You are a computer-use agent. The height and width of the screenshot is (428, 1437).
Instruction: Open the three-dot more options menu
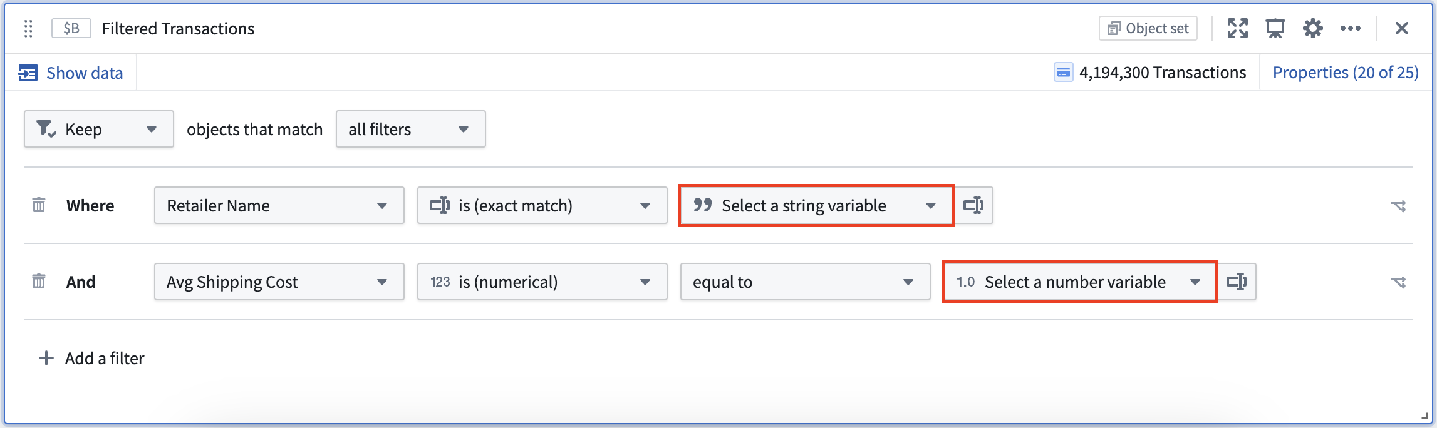(1350, 28)
